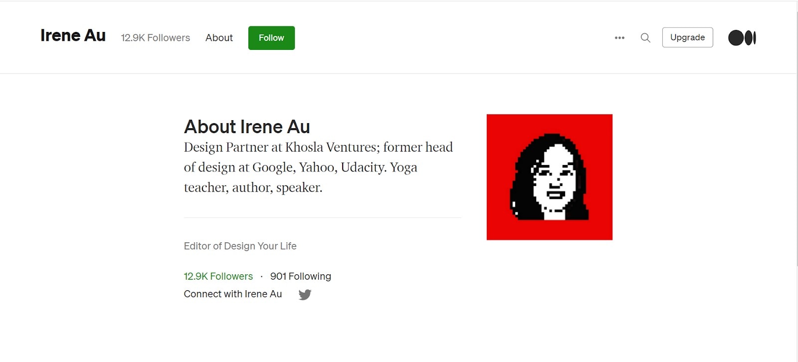The image size is (798, 362).
Task: Click 'teacher, author, speaker.' bio line
Action: point(253,187)
